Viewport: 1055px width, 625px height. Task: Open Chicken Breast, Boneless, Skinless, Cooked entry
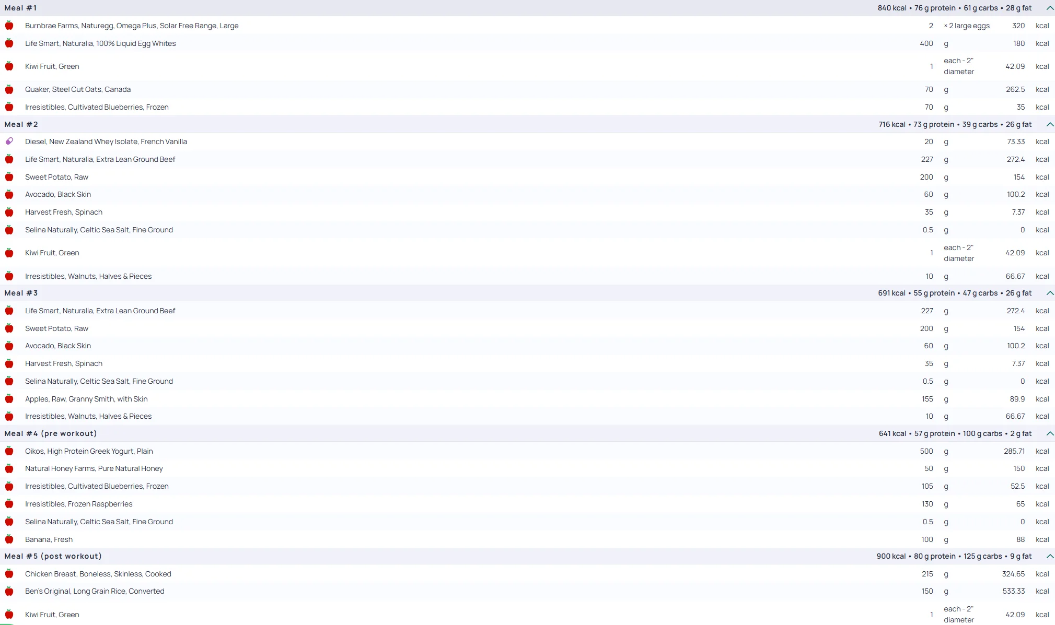pos(98,574)
